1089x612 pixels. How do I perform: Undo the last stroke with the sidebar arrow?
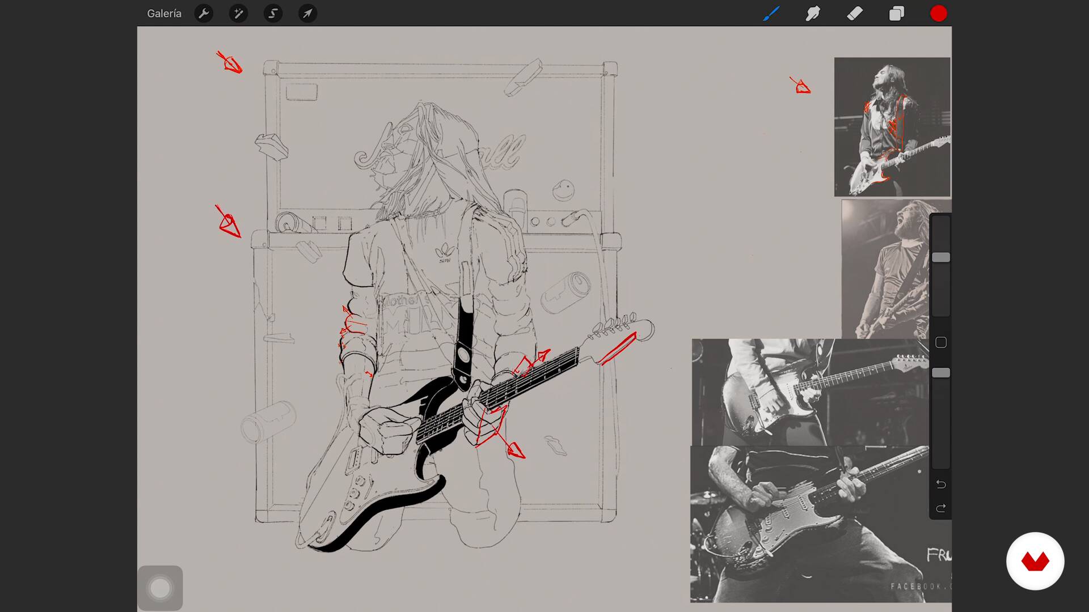coord(940,484)
